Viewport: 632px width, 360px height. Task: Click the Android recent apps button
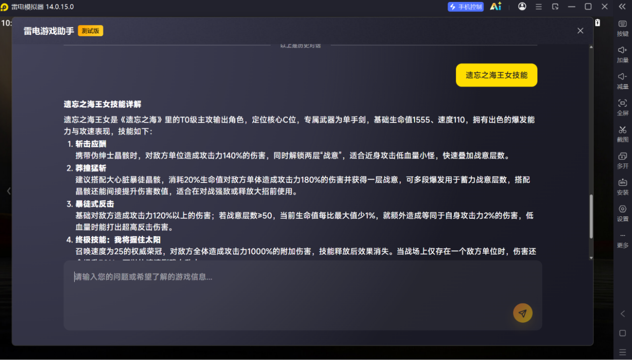coord(623,352)
